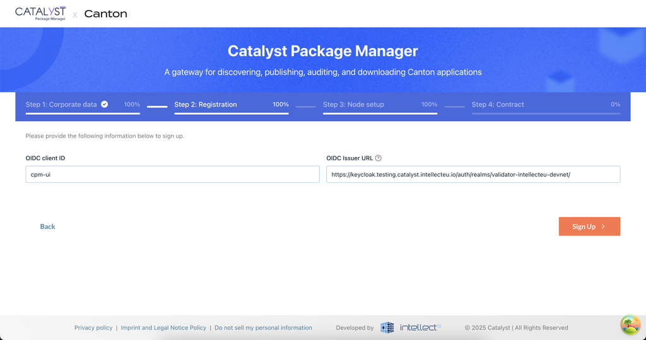Click the Catalyst Package Manager logo
The image size is (646, 340).
pos(40,13)
